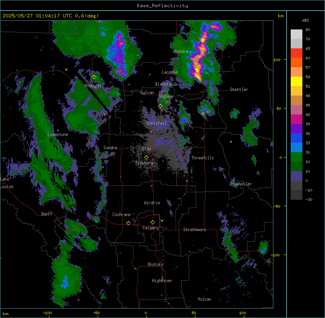Image resolution: width=325 pixels, height=318 pixels.
Task: Select the white plus marker north of Drumheller
Action: coord(231,142)
